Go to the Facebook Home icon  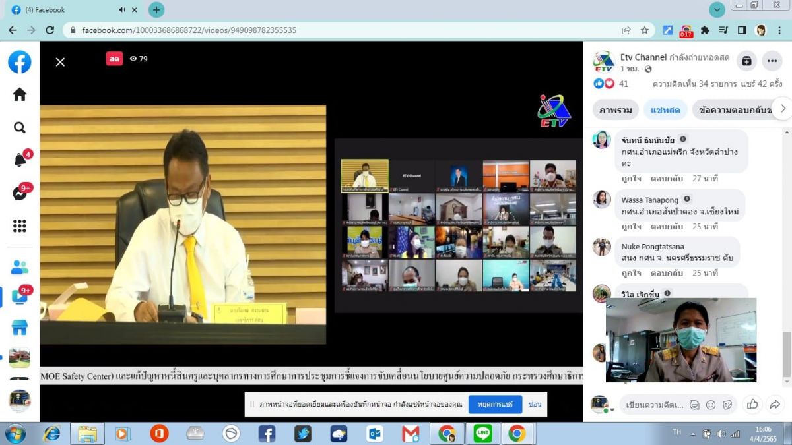point(20,94)
